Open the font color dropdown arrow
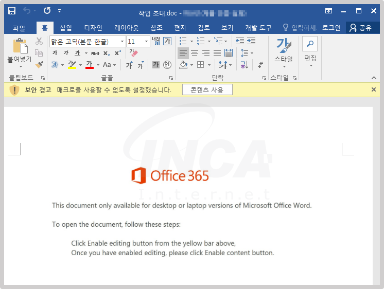The height and width of the screenshot is (289, 384). (x=98, y=65)
